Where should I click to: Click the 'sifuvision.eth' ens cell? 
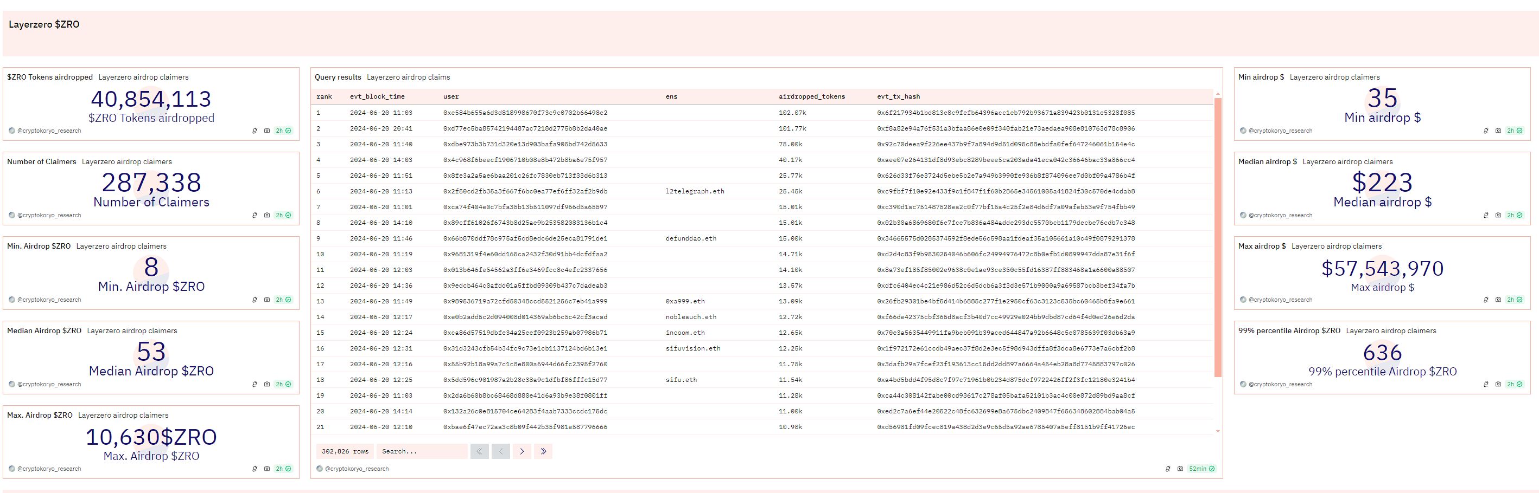coord(693,349)
